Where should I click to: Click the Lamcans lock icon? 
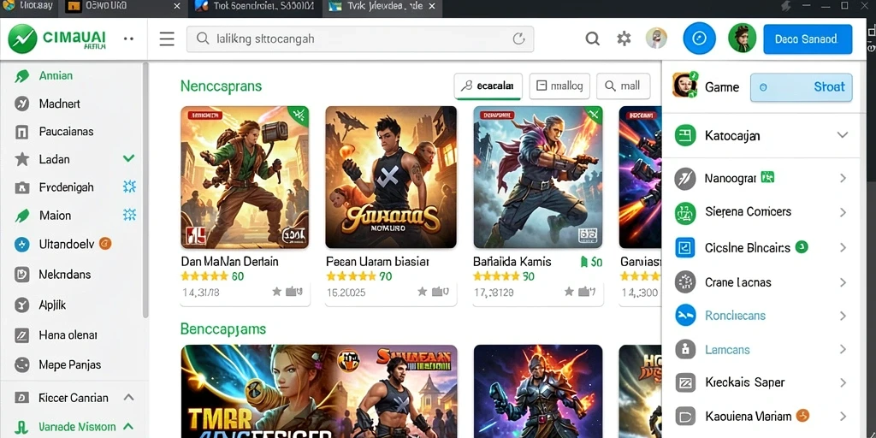(x=685, y=350)
